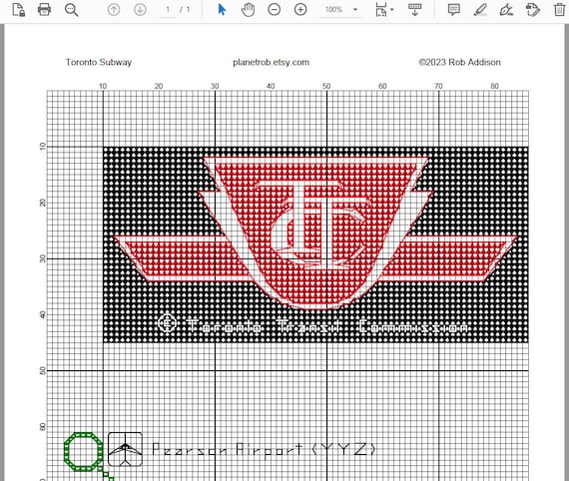Add a comment sticky note

(453, 9)
